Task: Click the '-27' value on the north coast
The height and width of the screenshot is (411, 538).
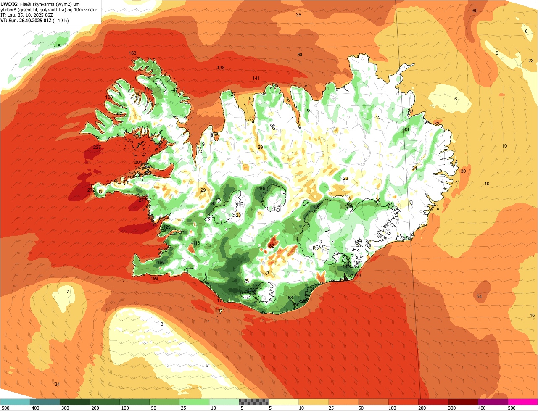Action: [x=232, y=94]
